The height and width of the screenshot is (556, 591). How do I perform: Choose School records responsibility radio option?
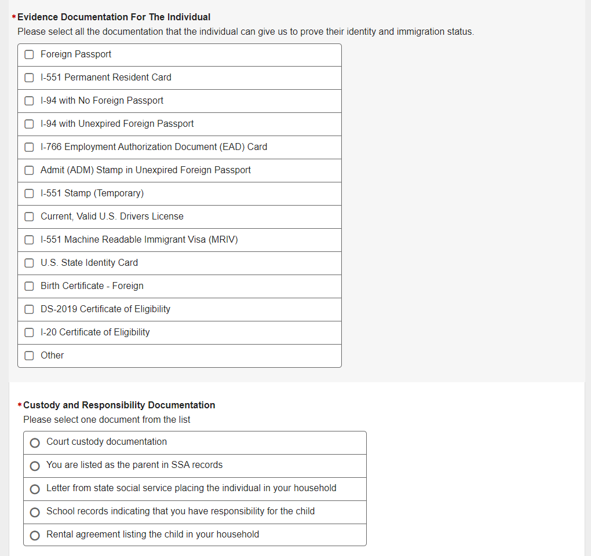click(35, 512)
